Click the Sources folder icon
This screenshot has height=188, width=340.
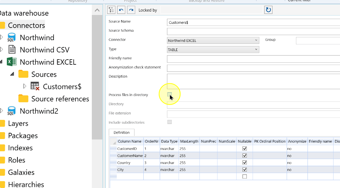click(24, 74)
